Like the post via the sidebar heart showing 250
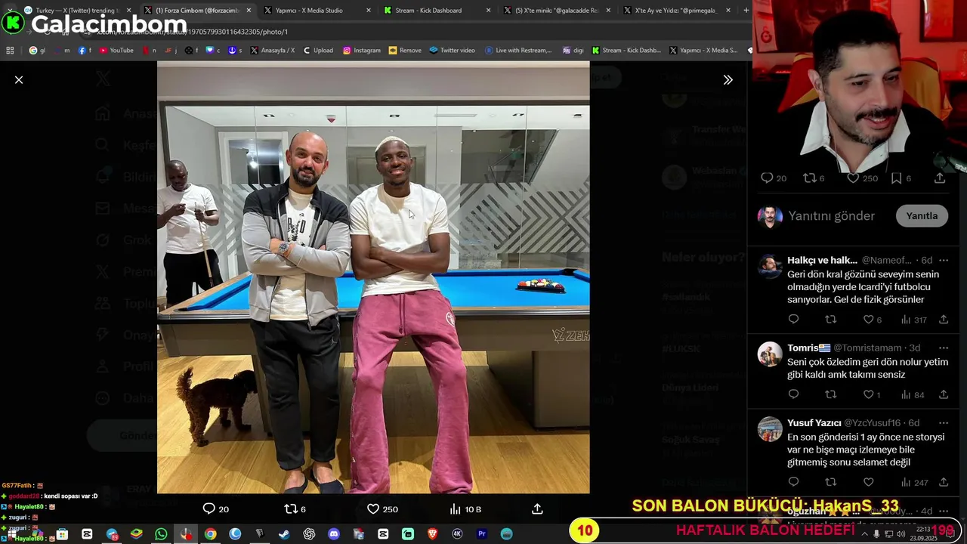 853,178
